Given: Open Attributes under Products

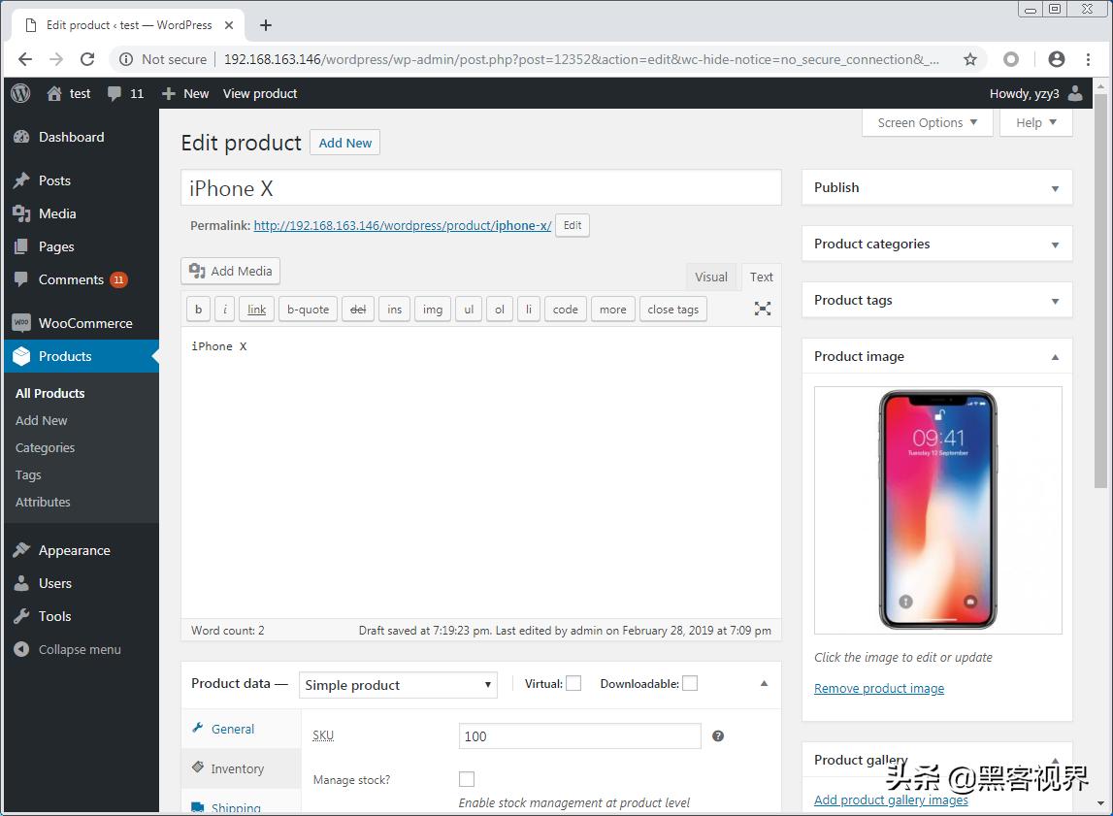Looking at the screenshot, I should [43, 502].
